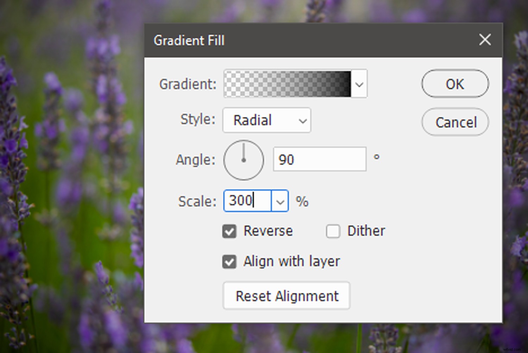Adjust the Angle dial control
This screenshot has height=353, width=528.
coord(244,160)
